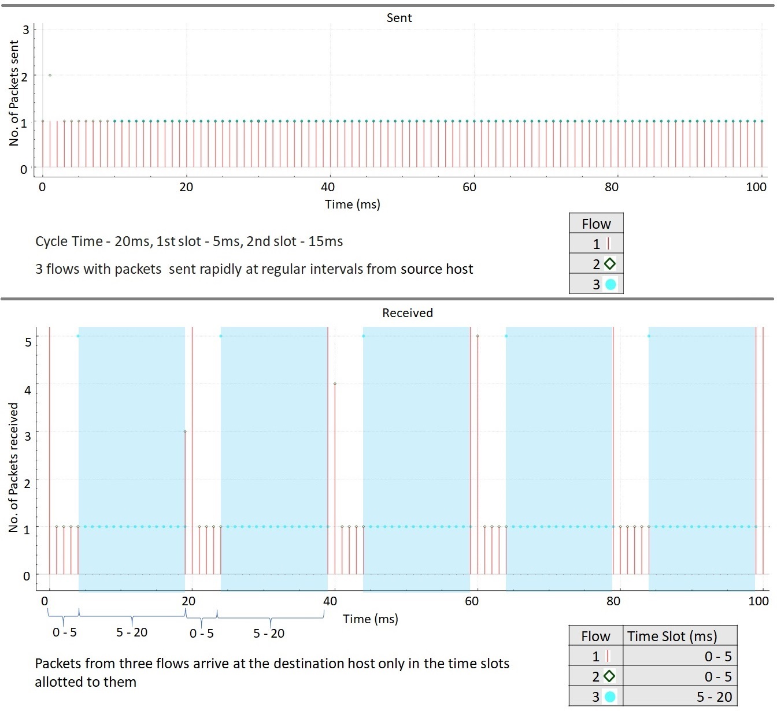Click the 'Flow' header in upper legend
This screenshot has height=711, width=777.
pyautogui.click(x=596, y=224)
